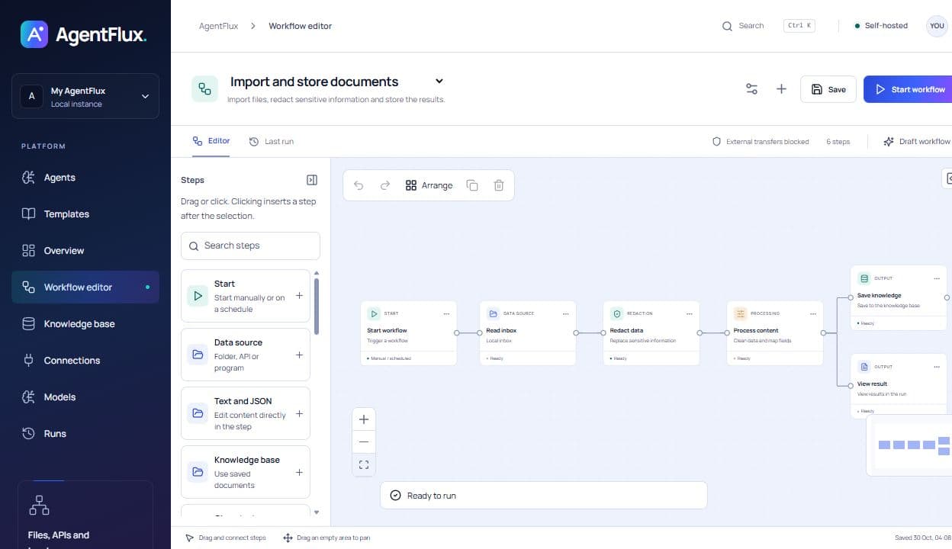Click the Search steps field
The width and height of the screenshot is (952, 549).
250,246
